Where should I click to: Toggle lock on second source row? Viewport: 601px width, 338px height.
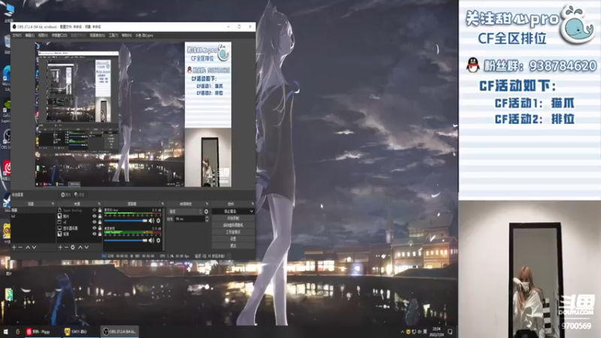click(x=100, y=216)
